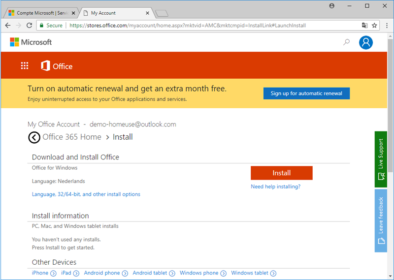This screenshot has width=394, height=280.
Task: Click the red Install button
Action: 281,173
